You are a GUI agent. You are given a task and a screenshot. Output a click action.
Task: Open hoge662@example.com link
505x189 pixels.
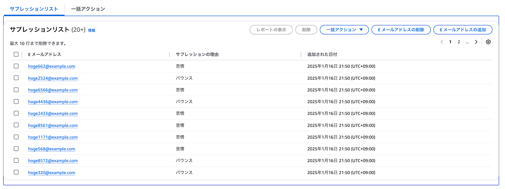[x=52, y=66]
